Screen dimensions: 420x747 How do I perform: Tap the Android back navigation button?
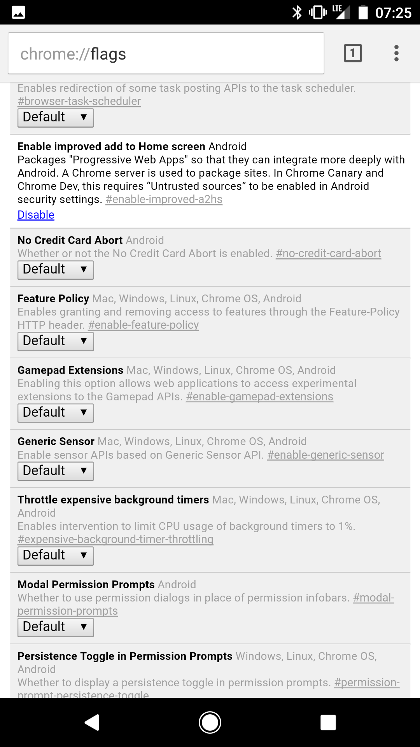[92, 722]
